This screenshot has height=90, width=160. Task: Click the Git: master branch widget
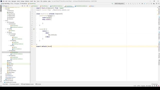tap(148, 86)
